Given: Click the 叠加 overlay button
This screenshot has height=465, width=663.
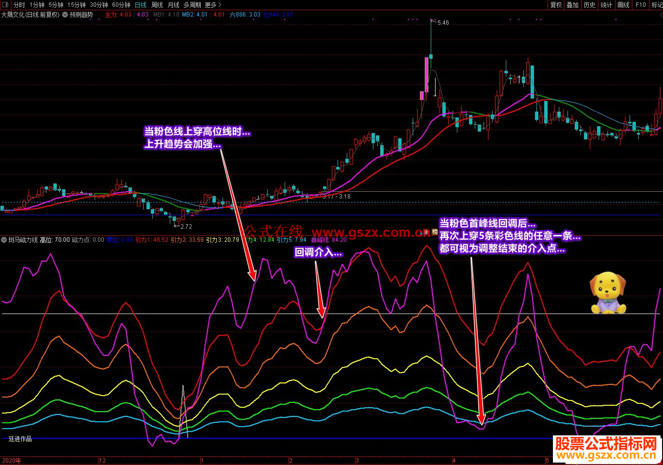Looking at the screenshot, I should click(x=573, y=5).
